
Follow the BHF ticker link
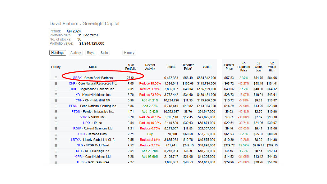click(74, 89)
